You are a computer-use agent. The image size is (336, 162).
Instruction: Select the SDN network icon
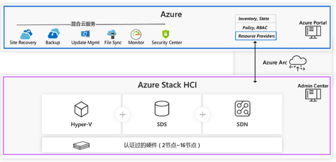[242, 109]
